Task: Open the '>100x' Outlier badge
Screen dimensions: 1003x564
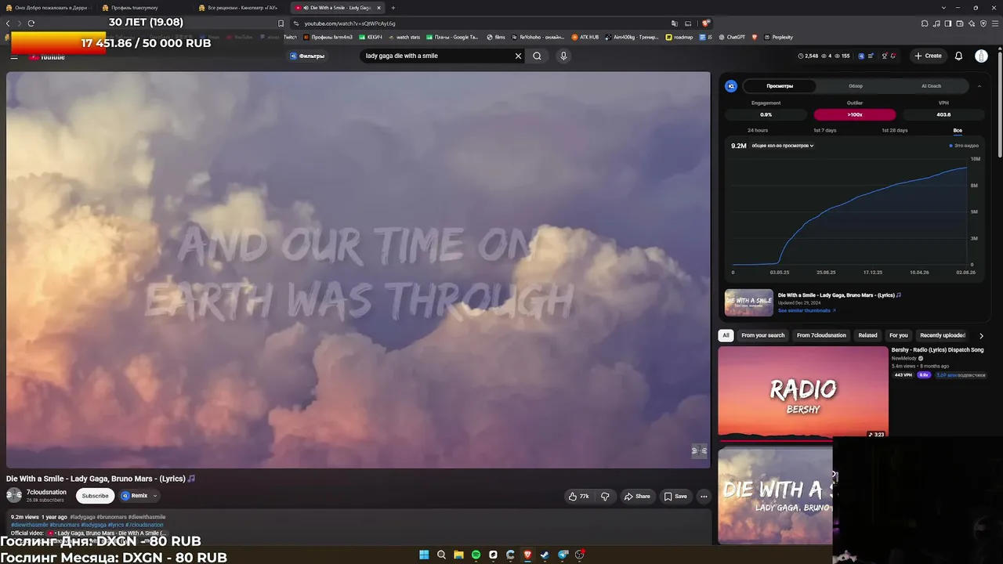Action: click(x=854, y=114)
